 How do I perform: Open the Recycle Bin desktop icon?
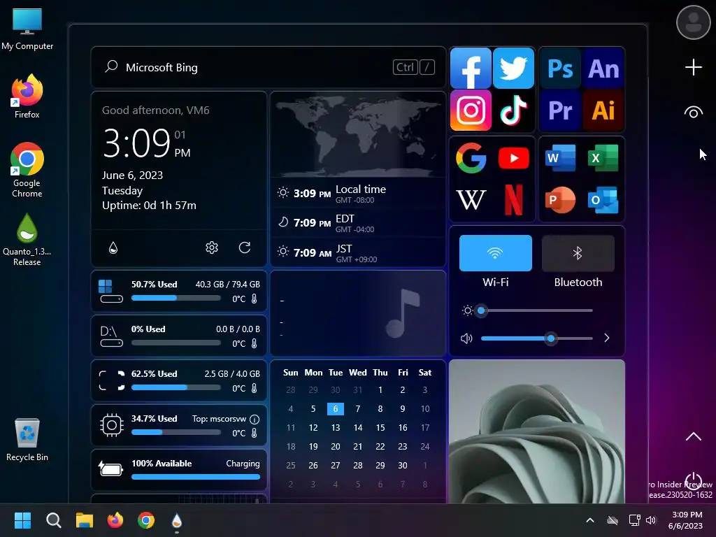pos(27,440)
